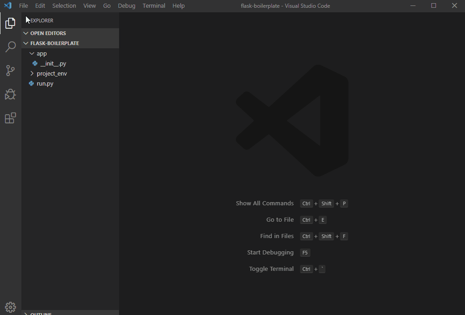
Task: Click the VS Code logo in title bar
Action: 8,5
